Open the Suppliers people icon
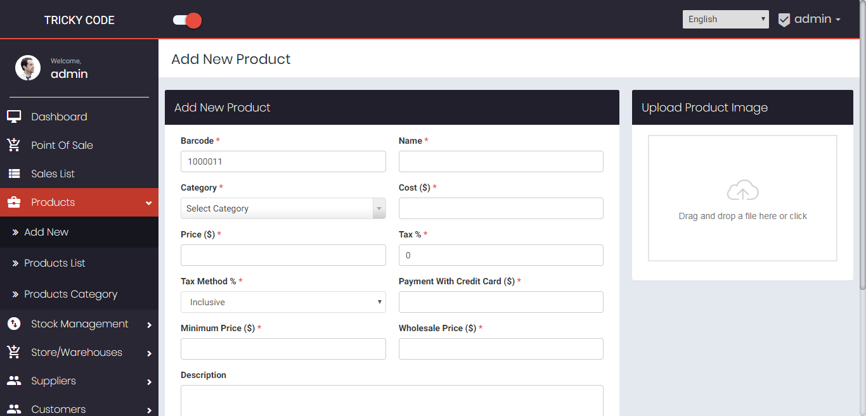The image size is (866, 416). (x=14, y=381)
